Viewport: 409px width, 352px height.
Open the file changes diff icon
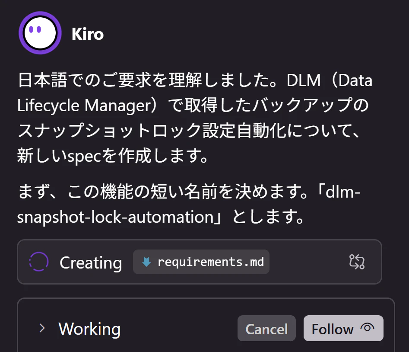(x=357, y=262)
